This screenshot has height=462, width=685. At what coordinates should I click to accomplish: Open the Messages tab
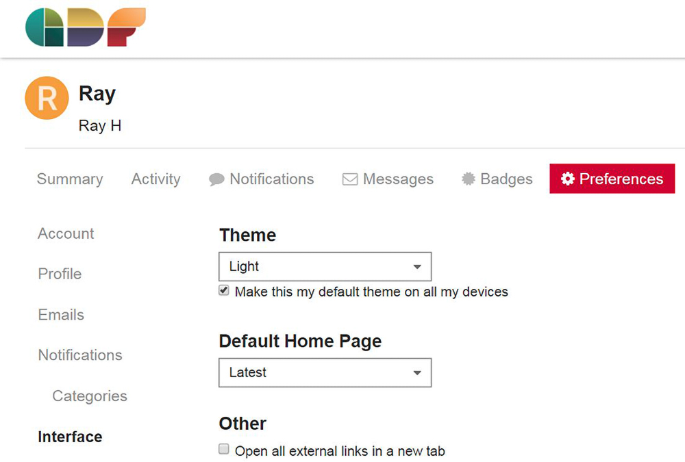(388, 179)
